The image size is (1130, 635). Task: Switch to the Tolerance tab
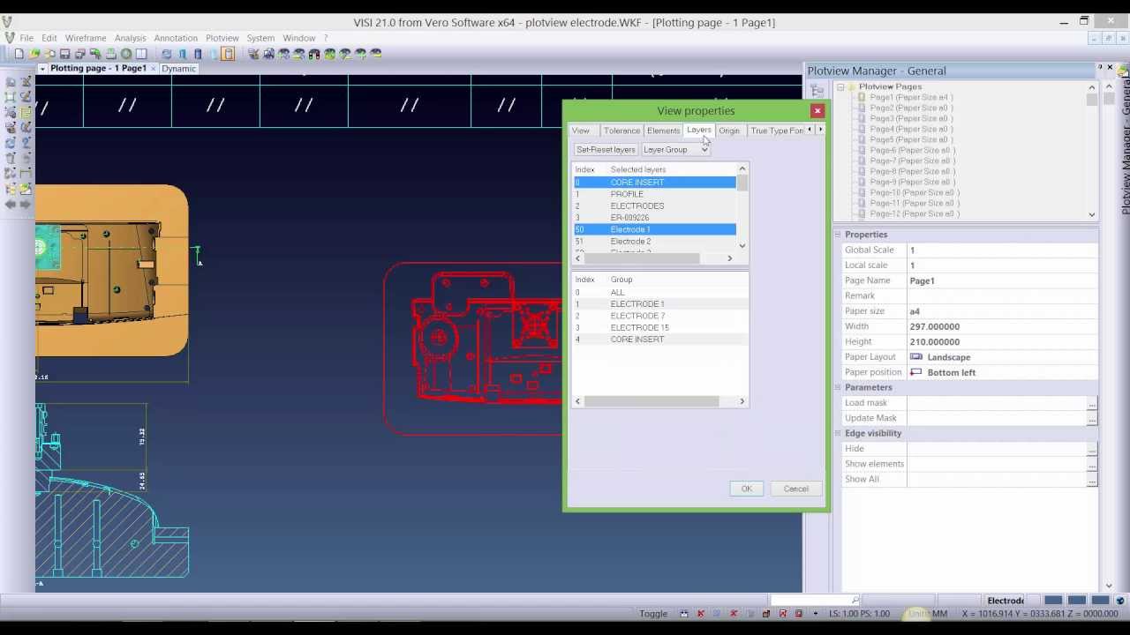622,131
